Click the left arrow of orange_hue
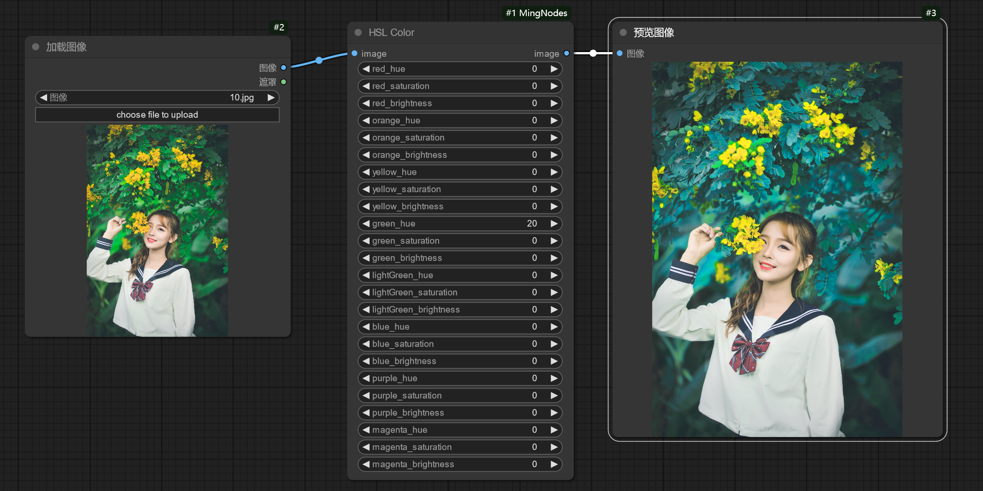The image size is (983, 491). click(x=366, y=120)
